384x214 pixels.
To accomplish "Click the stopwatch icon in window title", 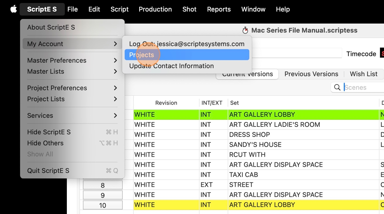I will [245, 30].
